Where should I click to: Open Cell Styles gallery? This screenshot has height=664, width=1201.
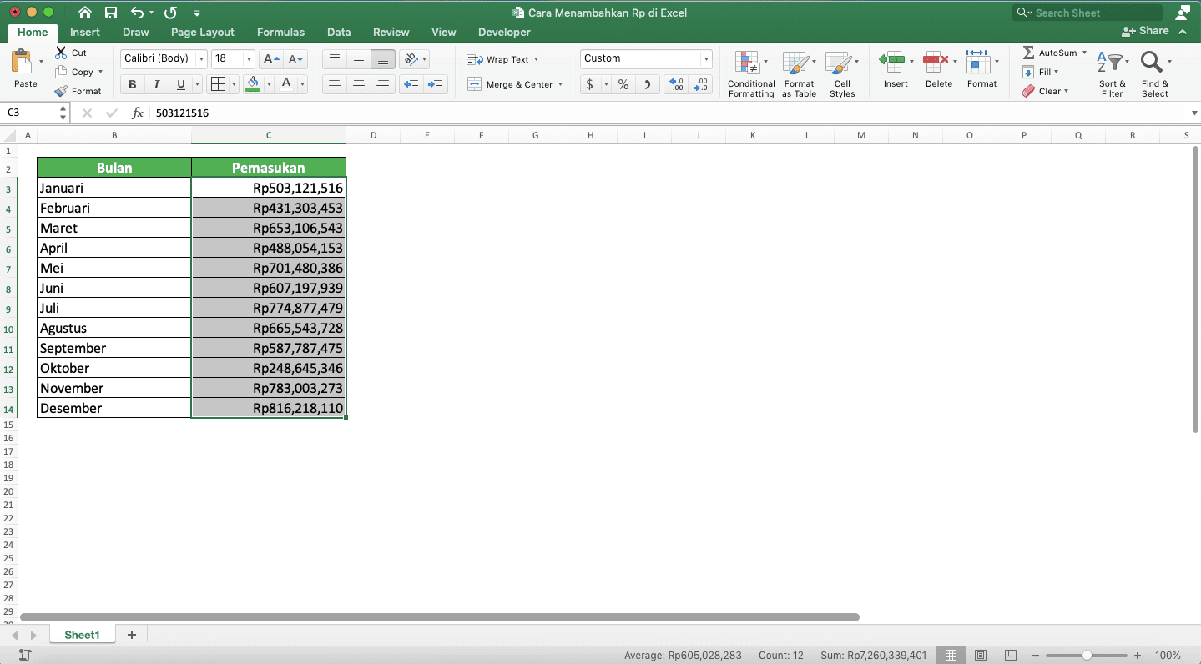pos(842,73)
